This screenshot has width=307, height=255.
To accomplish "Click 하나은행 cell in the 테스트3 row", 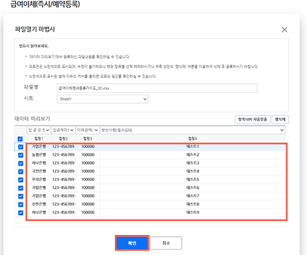I will pos(39,163).
